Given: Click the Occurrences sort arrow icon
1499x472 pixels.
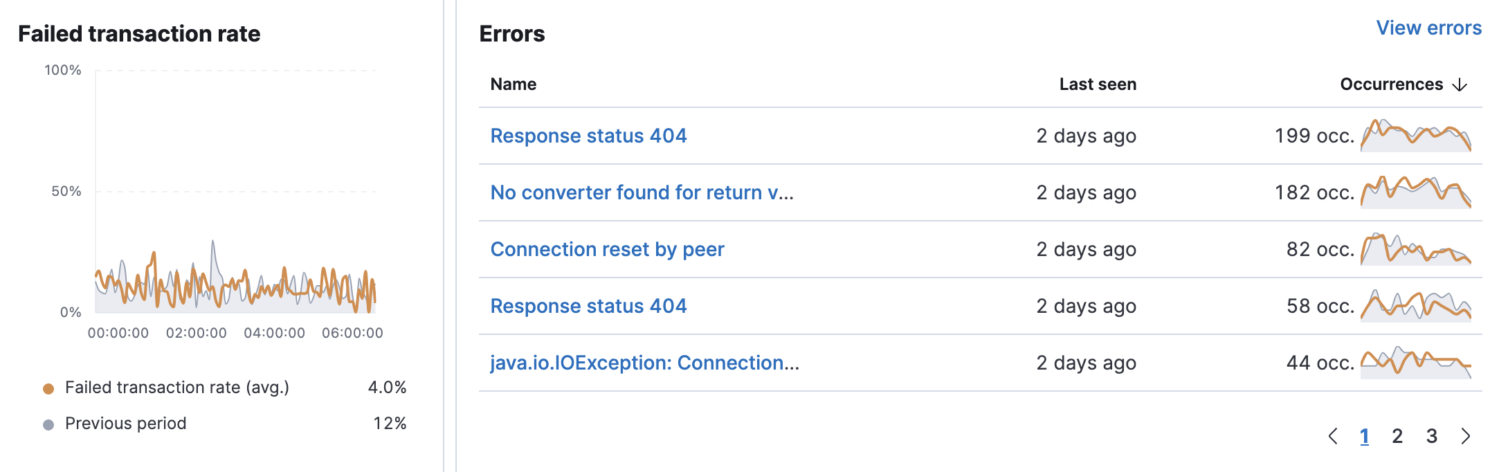Looking at the screenshot, I should pos(1460,84).
